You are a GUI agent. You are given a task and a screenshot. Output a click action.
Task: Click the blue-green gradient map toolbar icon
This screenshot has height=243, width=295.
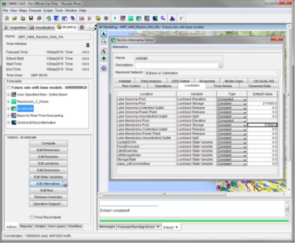pos(155,18)
